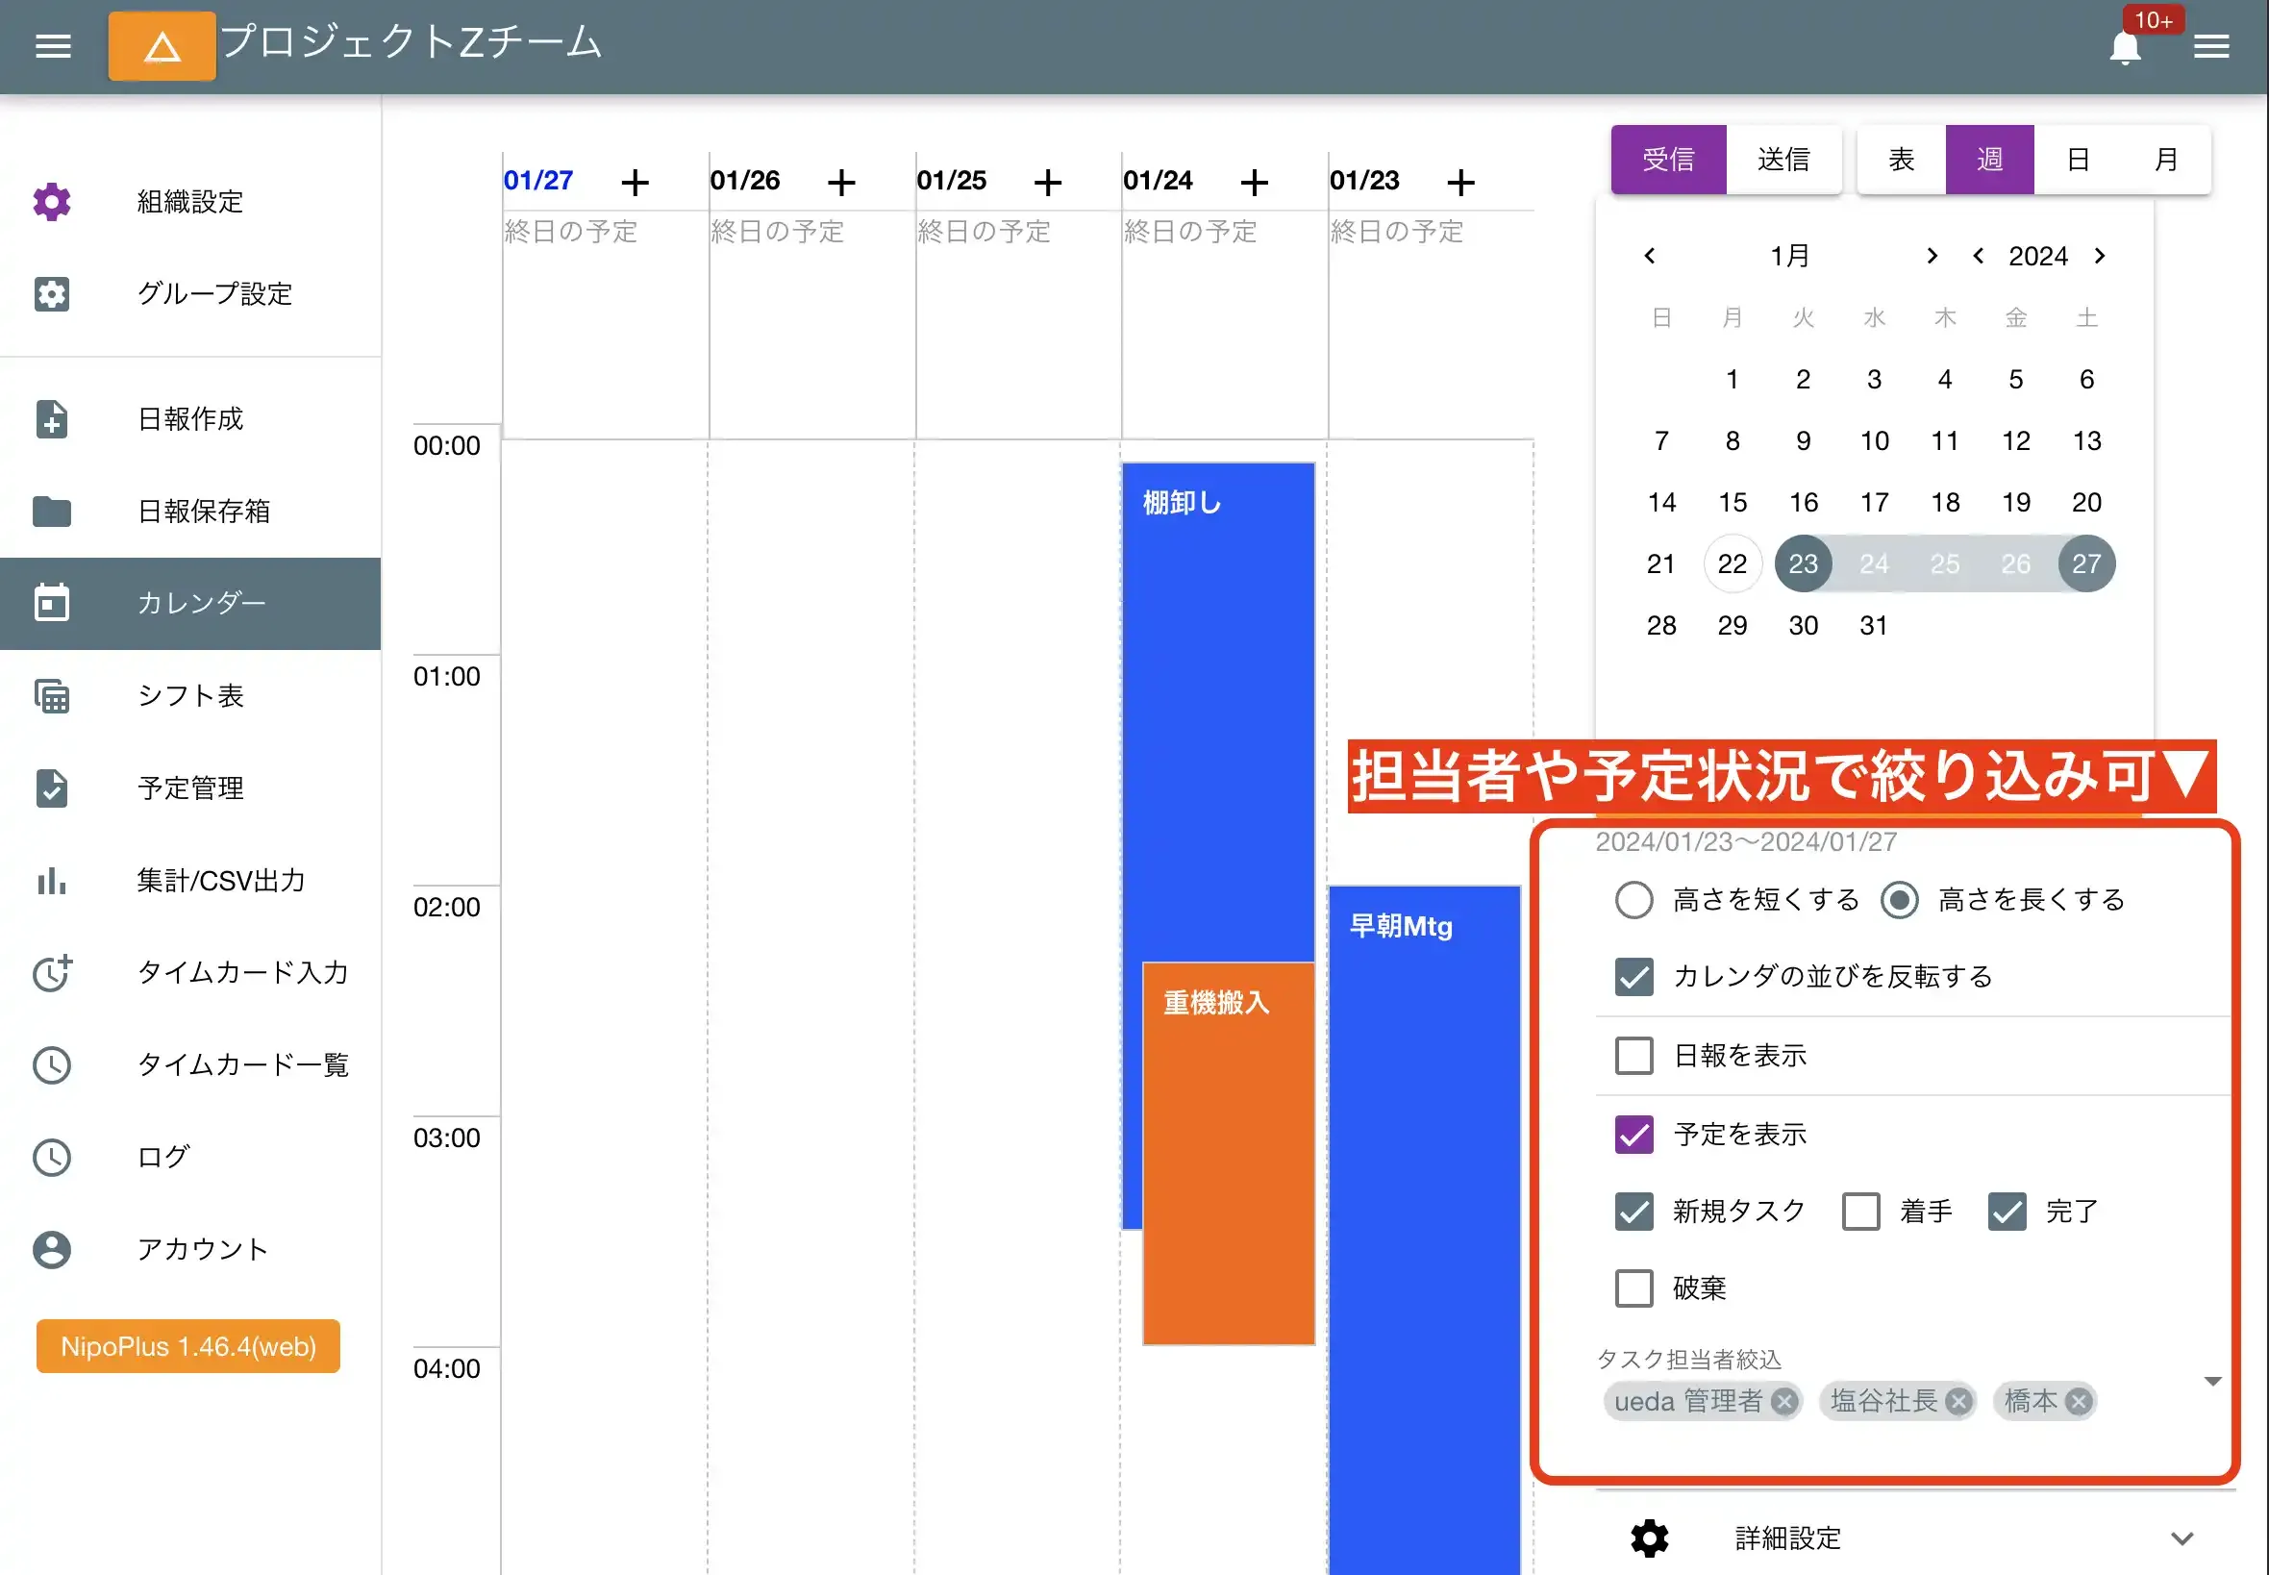Image resolution: width=2269 pixels, height=1575 pixels.
Task: Open the 集計/CSV出力 chart icon
Action: [x=50, y=881]
